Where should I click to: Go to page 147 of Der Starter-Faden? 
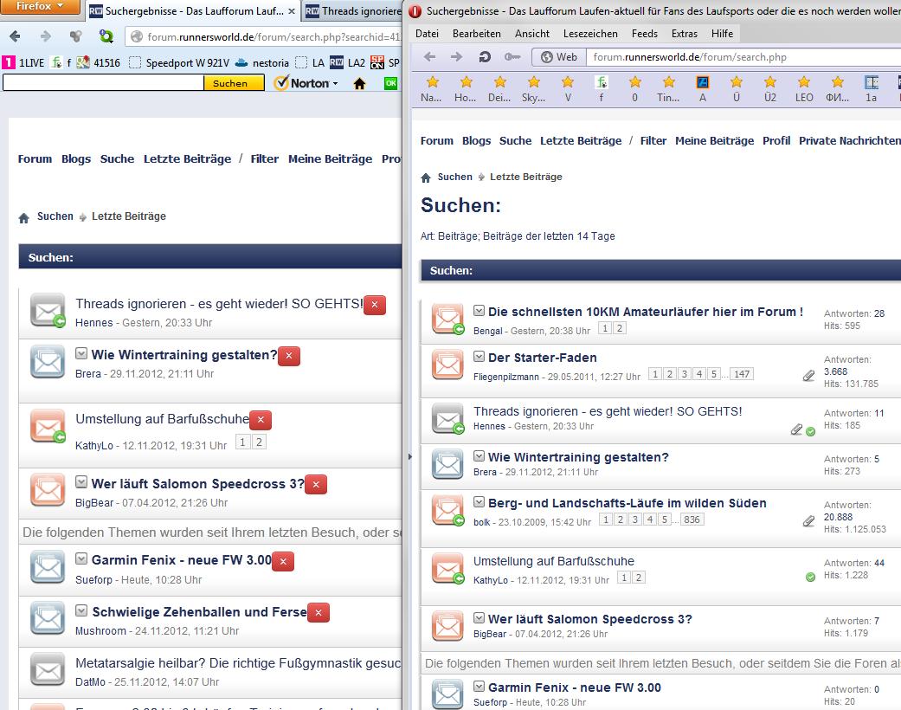click(741, 374)
